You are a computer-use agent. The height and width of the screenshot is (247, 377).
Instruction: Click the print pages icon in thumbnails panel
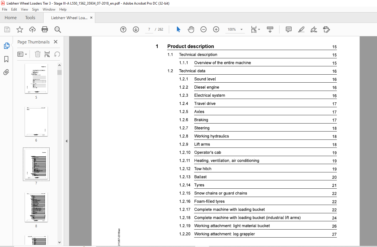47,54
